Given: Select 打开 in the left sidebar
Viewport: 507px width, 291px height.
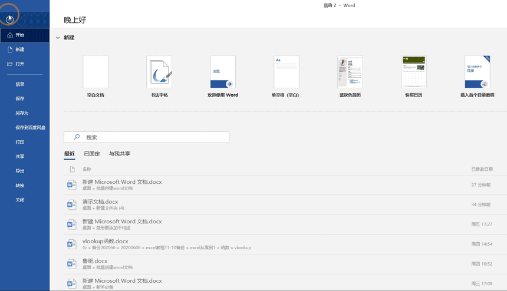Looking at the screenshot, I should pyautogui.click(x=25, y=64).
